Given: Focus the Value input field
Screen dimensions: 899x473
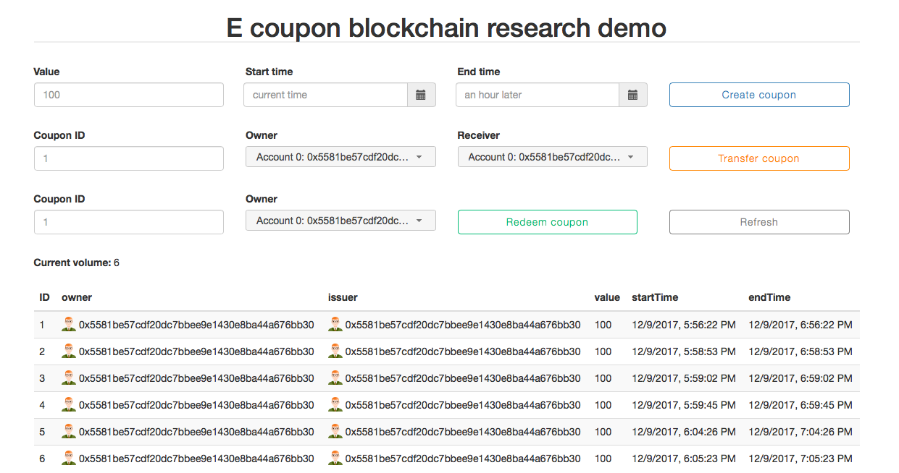Looking at the screenshot, I should [129, 95].
